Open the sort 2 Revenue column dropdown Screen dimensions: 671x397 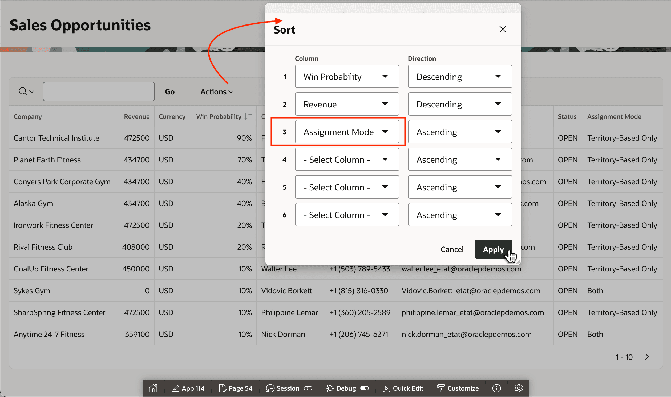tap(347, 104)
